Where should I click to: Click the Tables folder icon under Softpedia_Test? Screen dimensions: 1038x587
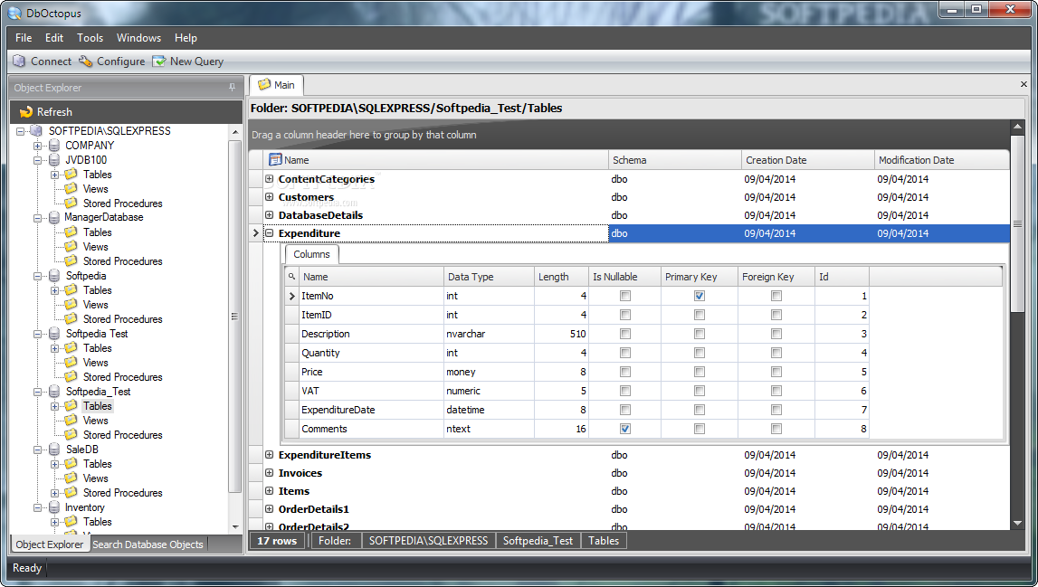tap(71, 406)
